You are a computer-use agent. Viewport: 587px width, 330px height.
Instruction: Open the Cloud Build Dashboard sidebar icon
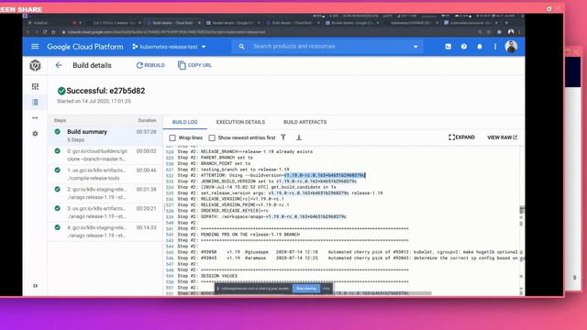click(x=35, y=86)
